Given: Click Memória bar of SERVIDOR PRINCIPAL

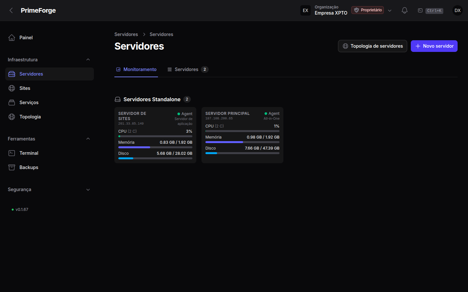Looking at the screenshot, I should [242, 142].
